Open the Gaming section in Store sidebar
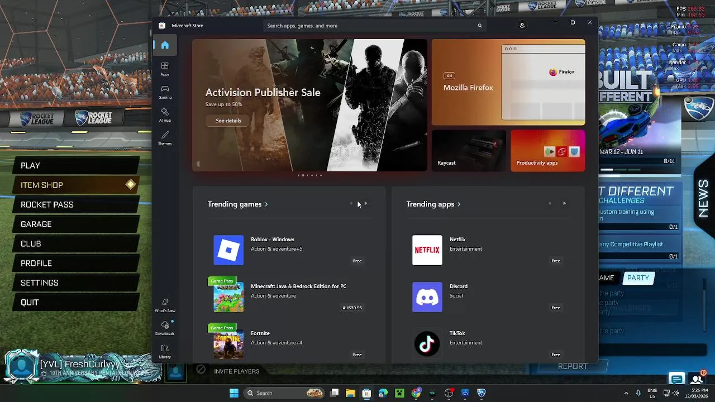The image size is (715, 402). [165, 92]
